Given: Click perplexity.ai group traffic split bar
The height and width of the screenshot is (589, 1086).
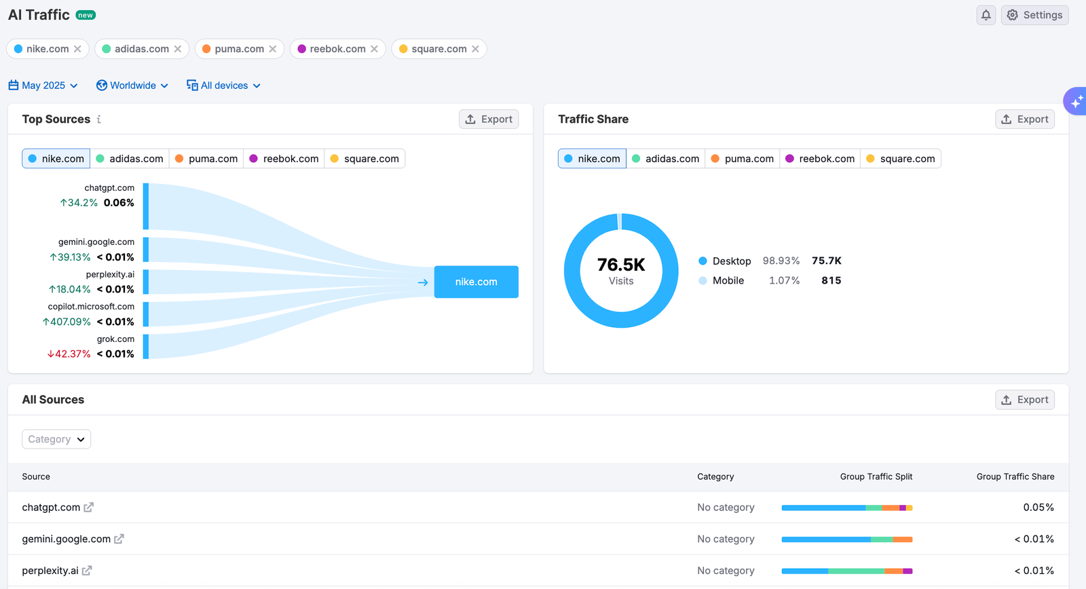Looking at the screenshot, I should tap(847, 571).
